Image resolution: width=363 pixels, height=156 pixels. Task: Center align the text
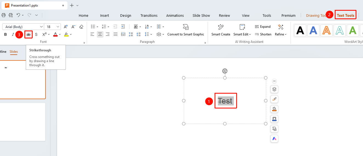point(100,34)
